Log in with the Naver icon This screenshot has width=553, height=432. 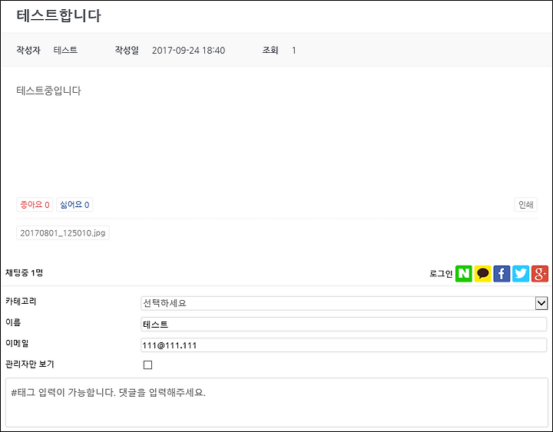coord(464,273)
